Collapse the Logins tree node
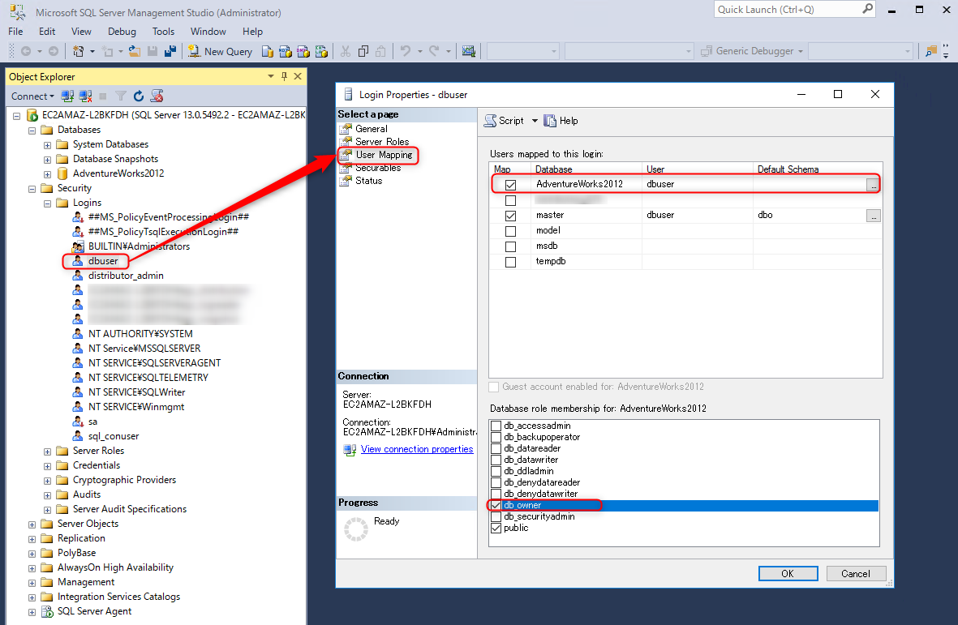This screenshot has width=958, height=625. [x=47, y=203]
